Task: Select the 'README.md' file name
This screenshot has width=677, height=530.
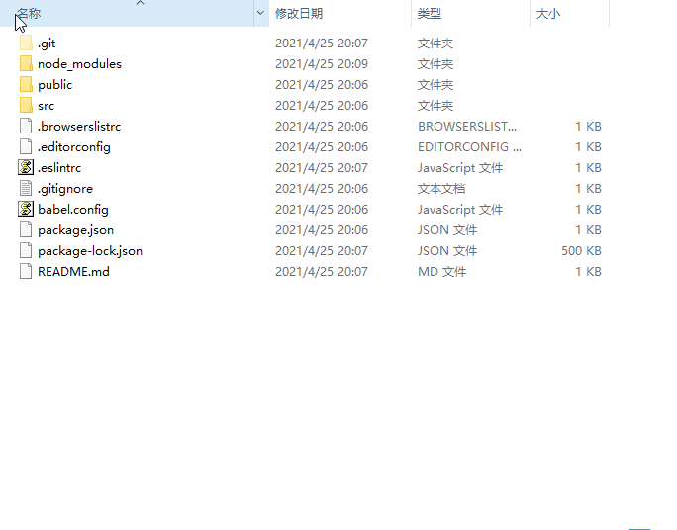Action: pyautogui.click(x=73, y=272)
